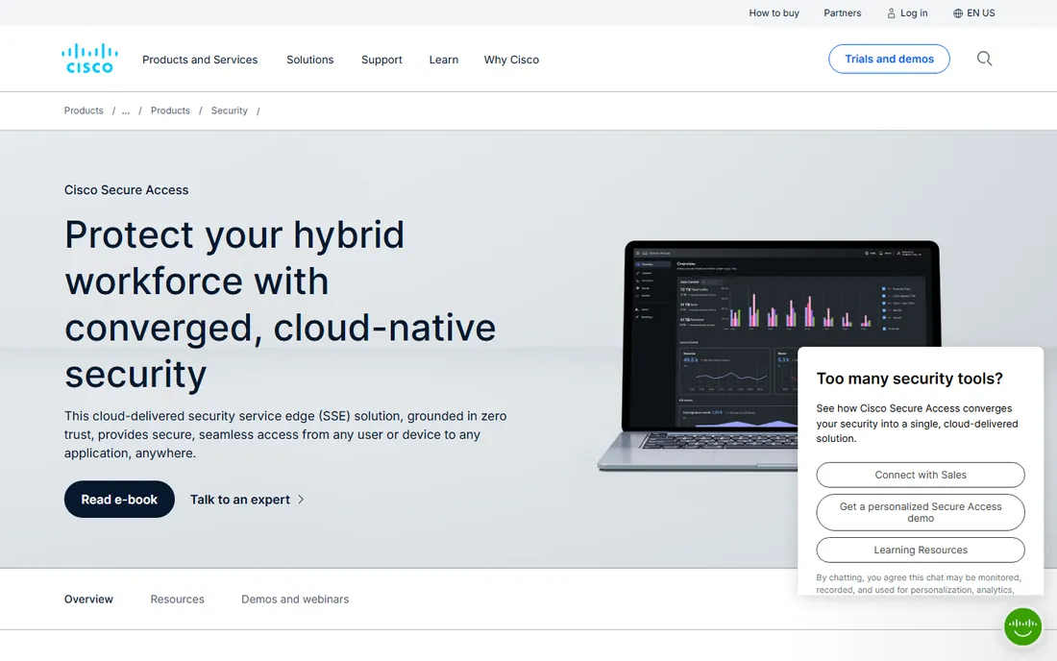Click the globe language icon
Screen dimensions: 1057x661
pyautogui.click(x=958, y=12)
